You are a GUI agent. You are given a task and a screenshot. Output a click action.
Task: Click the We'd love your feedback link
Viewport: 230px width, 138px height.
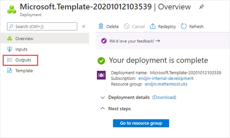(132, 41)
